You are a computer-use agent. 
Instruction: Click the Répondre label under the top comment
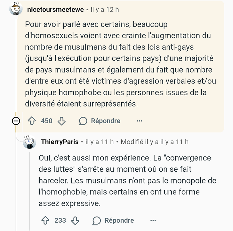tap(106, 121)
